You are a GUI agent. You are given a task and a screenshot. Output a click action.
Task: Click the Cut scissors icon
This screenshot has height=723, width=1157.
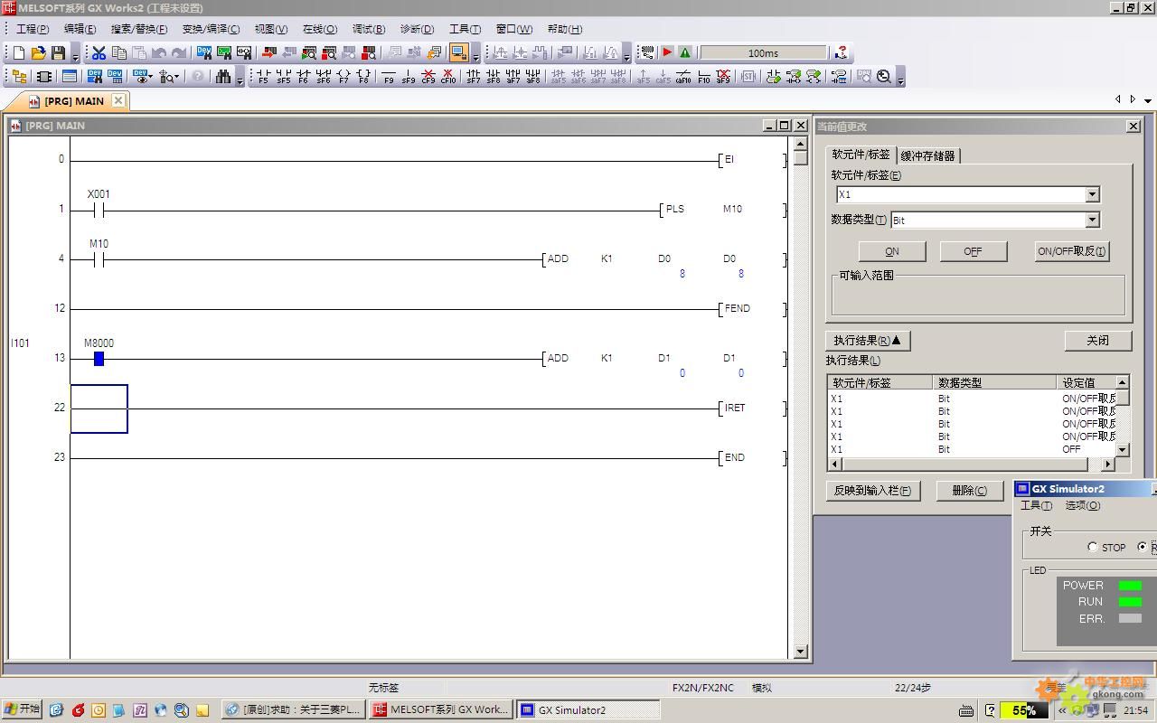coord(99,53)
